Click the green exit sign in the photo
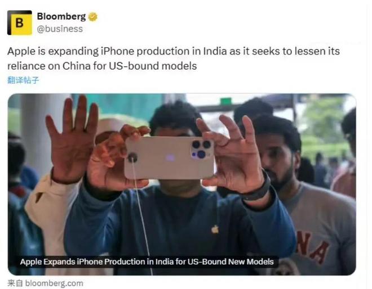Screen dimensions: 372x289 click(x=225, y=101)
